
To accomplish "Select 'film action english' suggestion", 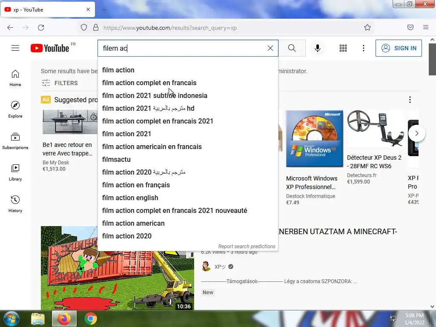I will 188,198.
